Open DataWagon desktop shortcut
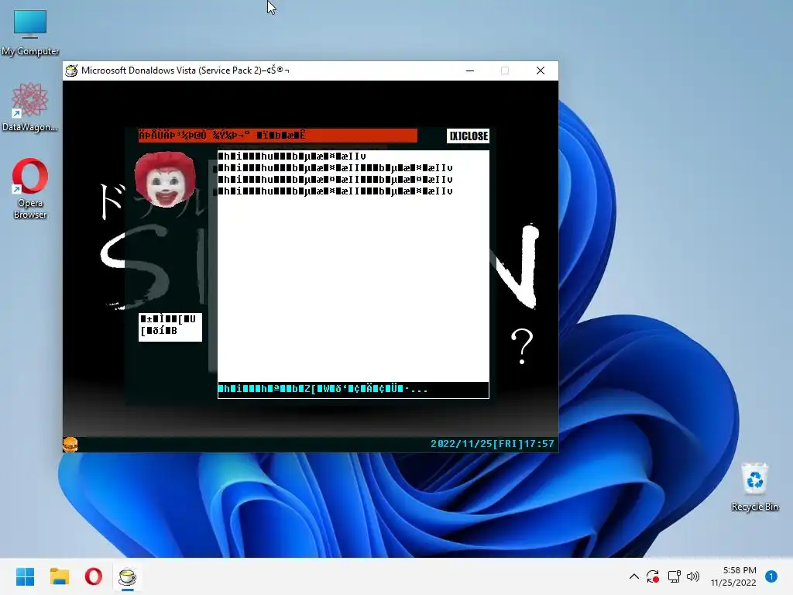Viewport: 793px width, 595px height. 30,107
